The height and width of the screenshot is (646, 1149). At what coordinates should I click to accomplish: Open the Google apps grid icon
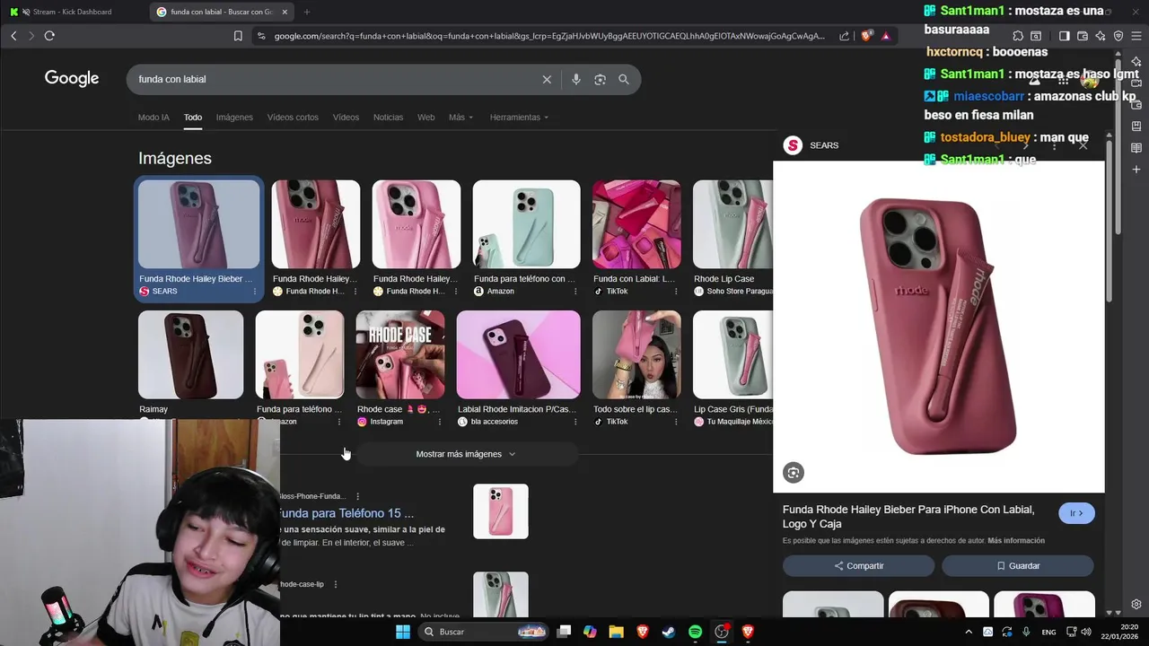click(x=1063, y=79)
